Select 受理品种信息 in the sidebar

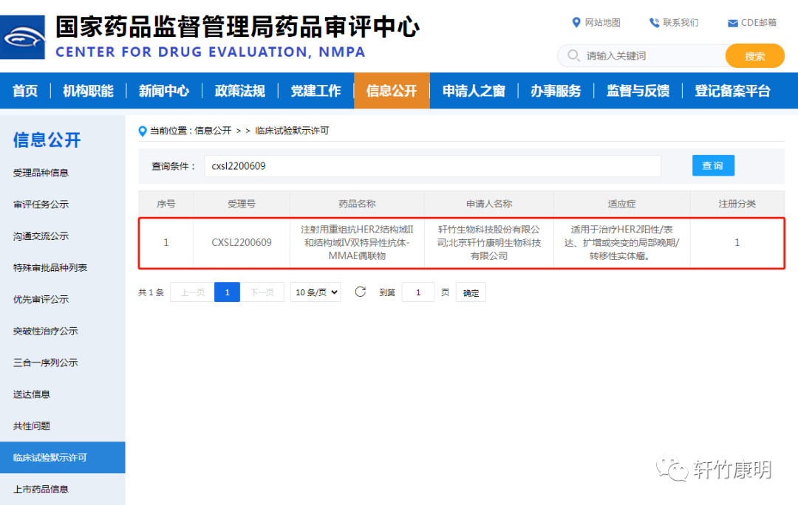(41, 173)
